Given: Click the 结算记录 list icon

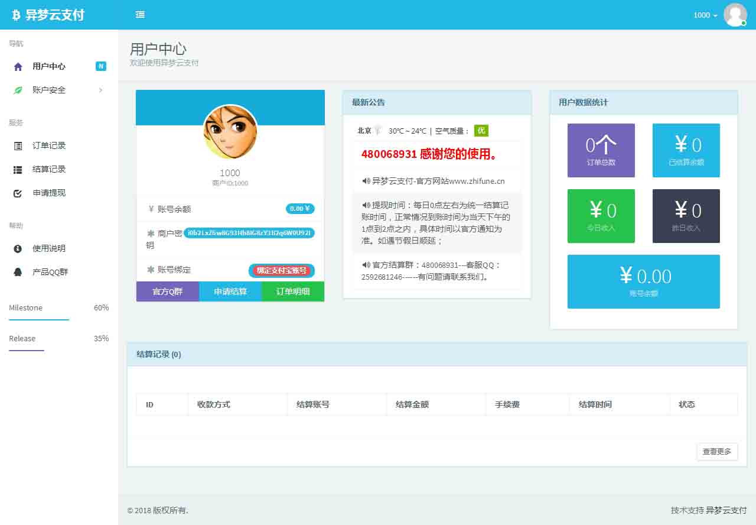Looking at the screenshot, I should (x=18, y=170).
